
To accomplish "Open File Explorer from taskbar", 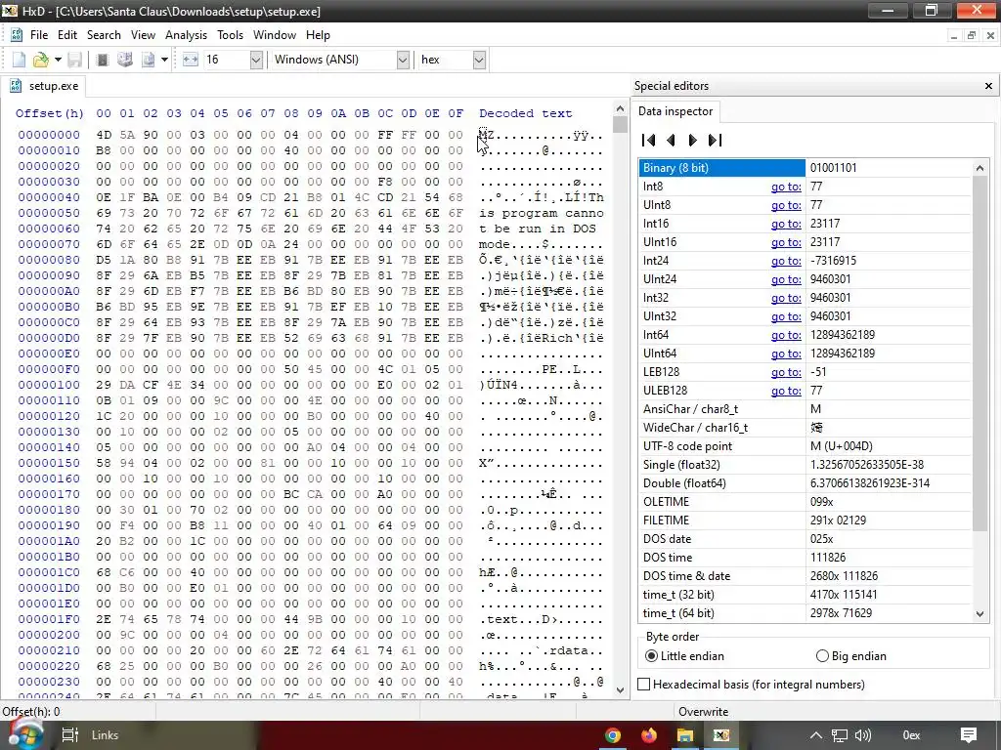I will [x=685, y=735].
